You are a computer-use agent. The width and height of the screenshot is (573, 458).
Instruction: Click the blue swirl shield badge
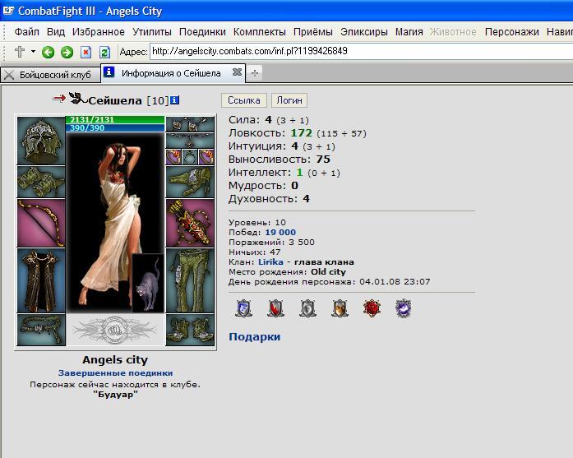243,308
